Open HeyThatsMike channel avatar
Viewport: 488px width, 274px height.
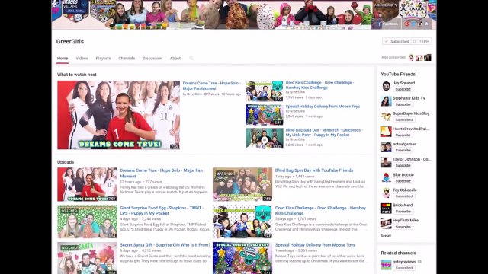point(387,223)
